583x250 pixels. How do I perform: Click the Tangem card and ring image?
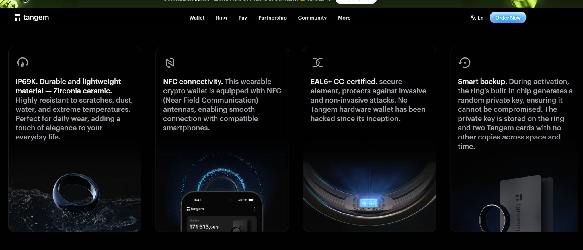coord(516,204)
